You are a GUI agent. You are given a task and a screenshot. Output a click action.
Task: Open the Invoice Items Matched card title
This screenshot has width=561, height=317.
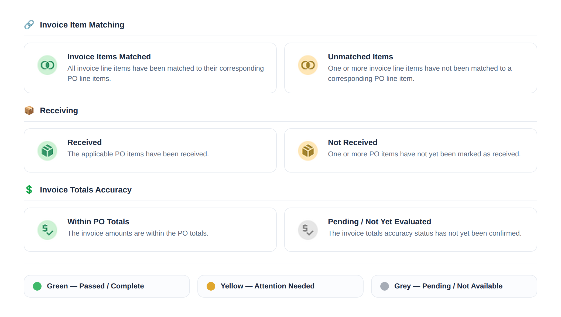click(x=109, y=57)
